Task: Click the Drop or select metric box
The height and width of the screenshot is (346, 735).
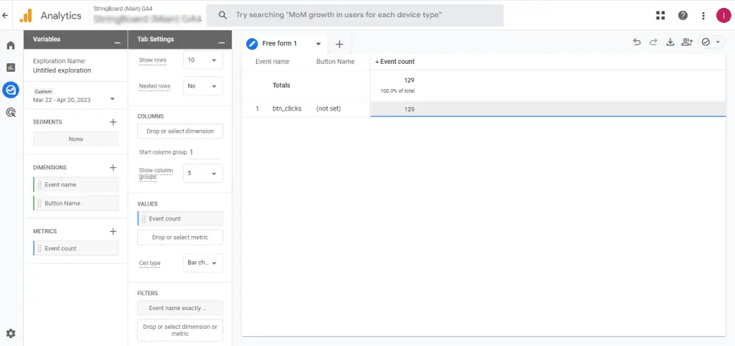Action: pos(180,238)
